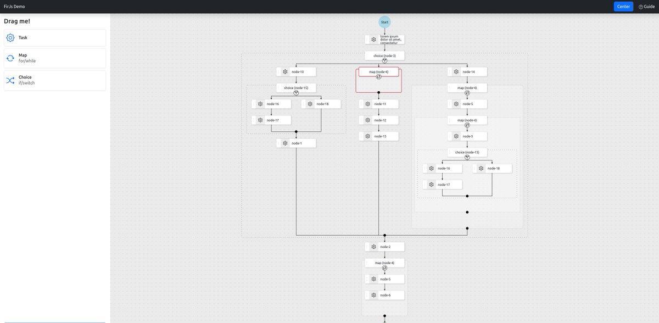This screenshot has height=323, width=659.
Task: Click the "Drag me!" heading
Action: click(x=16, y=21)
